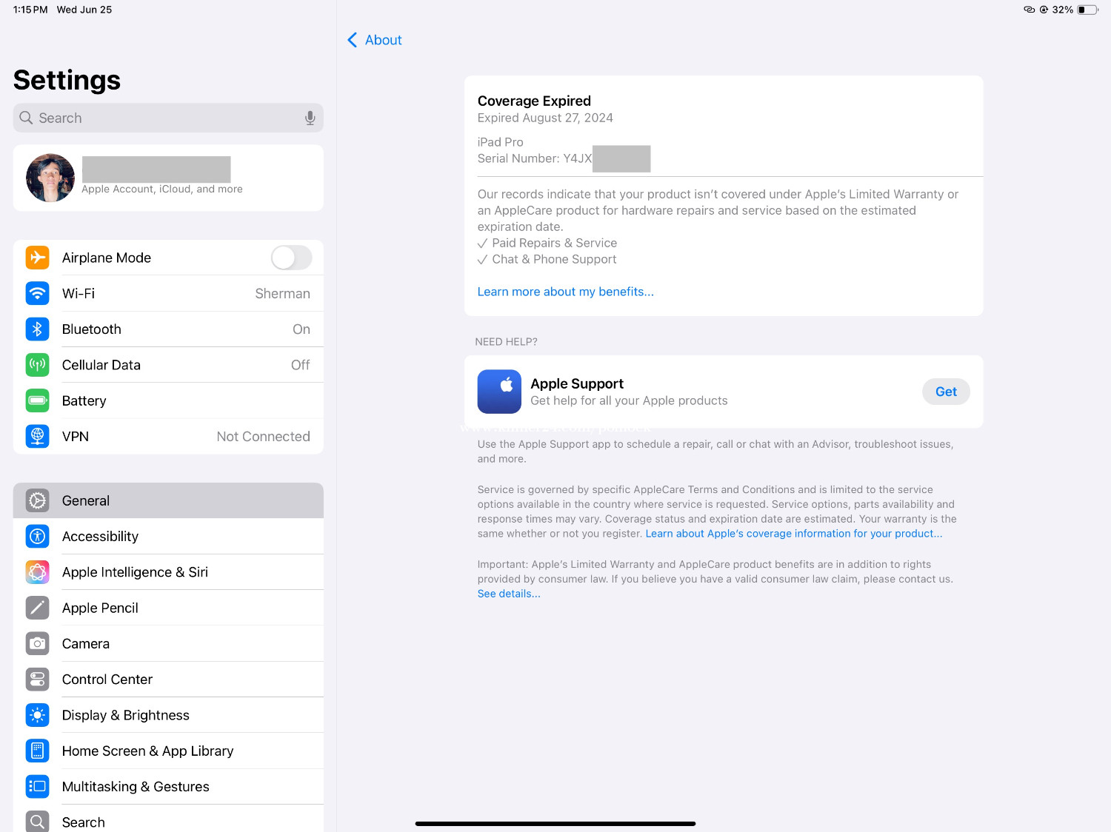Image resolution: width=1111 pixels, height=832 pixels.
Task: Tap the Multitasking & Gestures icon
Action: tap(37, 786)
